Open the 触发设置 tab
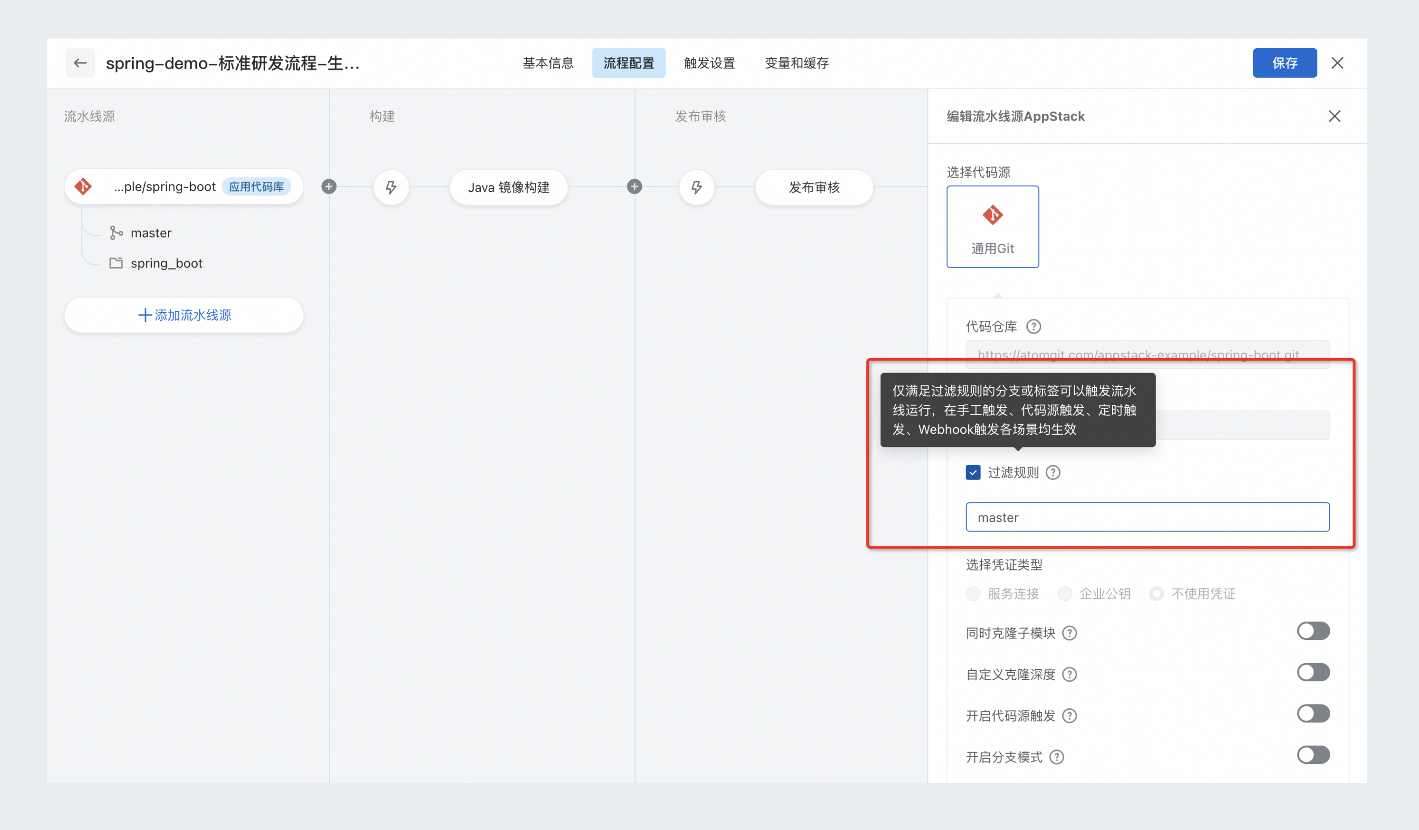1419x830 pixels. click(x=709, y=63)
